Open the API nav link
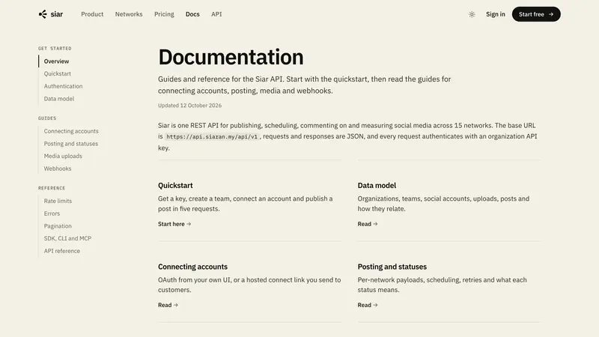Image resolution: width=599 pixels, height=337 pixels. click(216, 14)
